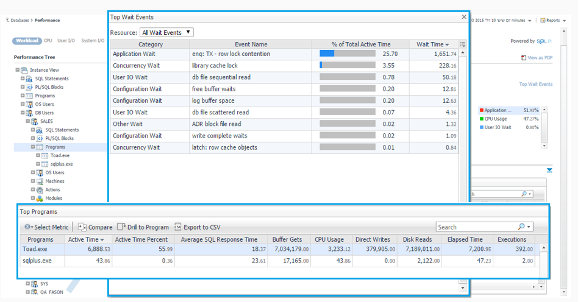Click the View as PDF icon
This screenshot has width=583, height=302.
[523, 58]
